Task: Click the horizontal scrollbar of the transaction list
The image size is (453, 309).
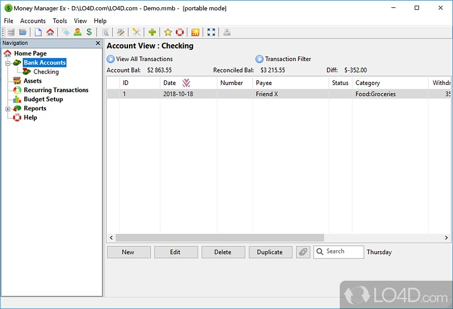Action: point(221,238)
